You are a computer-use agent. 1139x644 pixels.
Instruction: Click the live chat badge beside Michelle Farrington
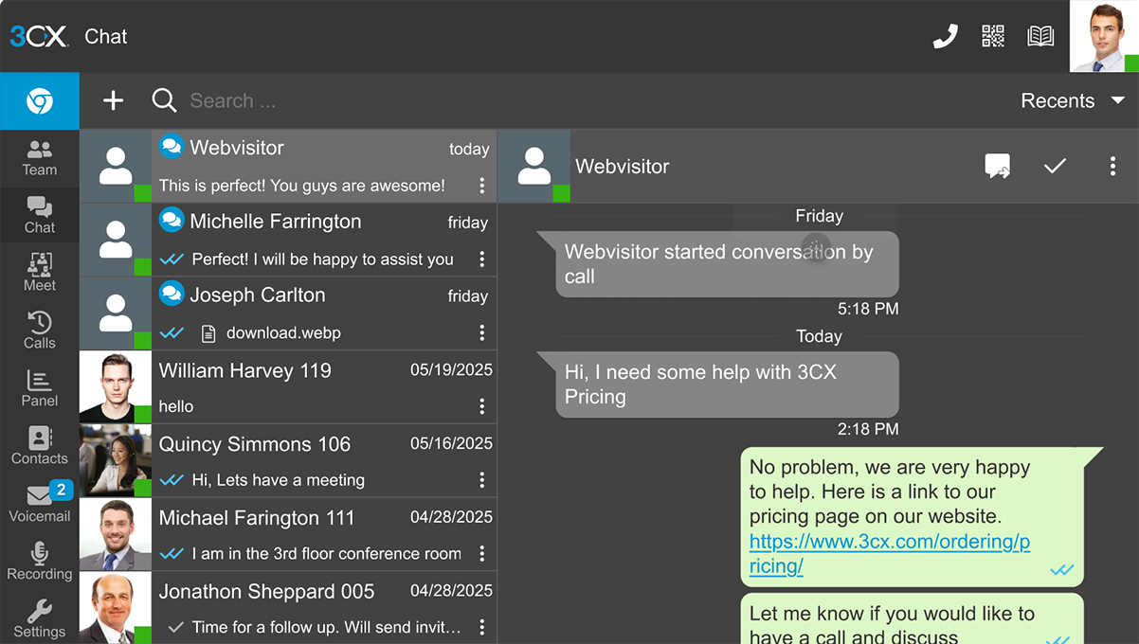click(x=172, y=220)
